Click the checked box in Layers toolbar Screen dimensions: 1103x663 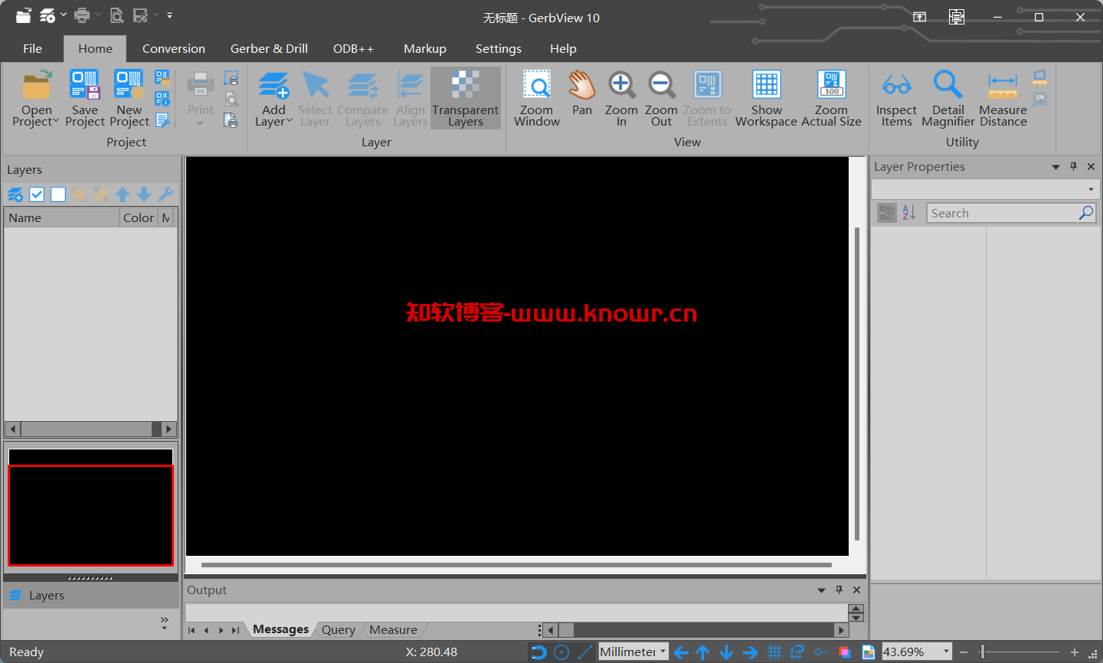tap(37, 194)
